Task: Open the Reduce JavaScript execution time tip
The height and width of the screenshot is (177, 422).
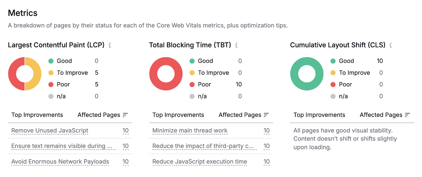Action: click(x=199, y=161)
